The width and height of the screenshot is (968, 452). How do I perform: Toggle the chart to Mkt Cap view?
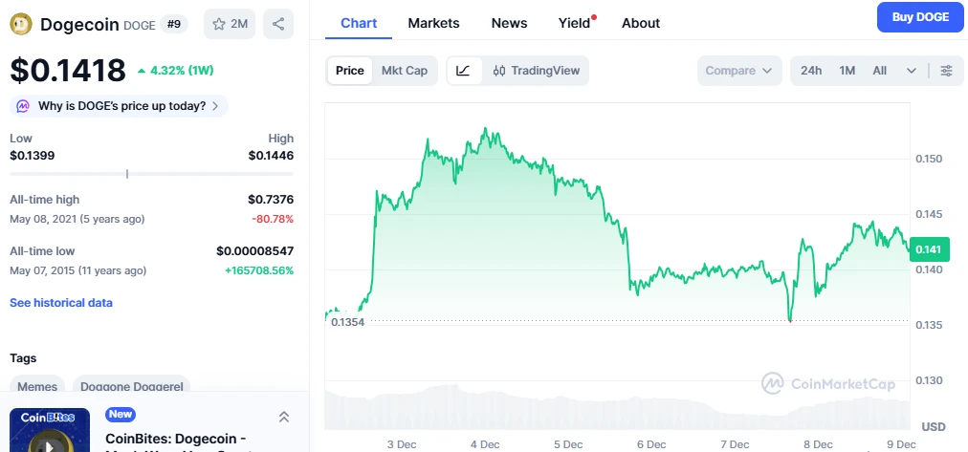[x=404, y=71]
